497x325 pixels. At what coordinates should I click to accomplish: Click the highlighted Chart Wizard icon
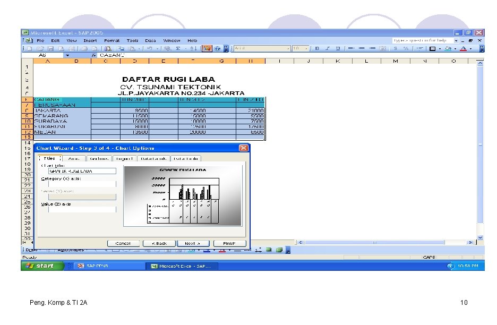pyautogui.click(x=207, y=48)
